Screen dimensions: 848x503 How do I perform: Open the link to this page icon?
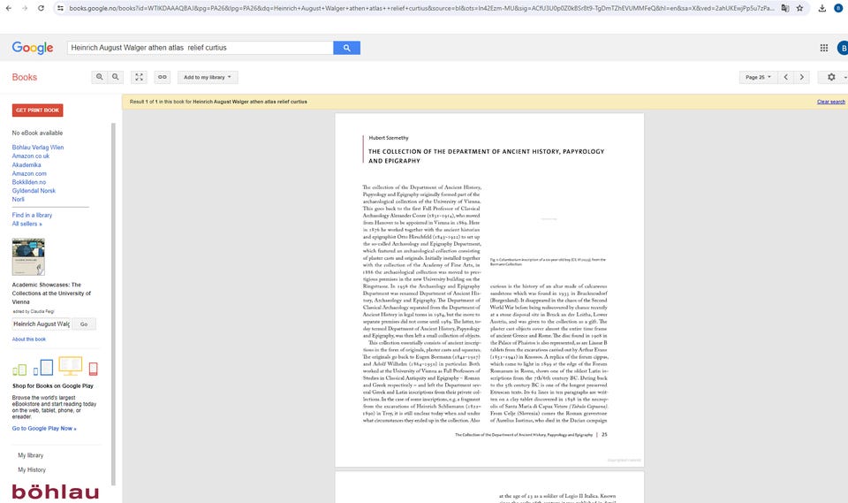(163, 77)
